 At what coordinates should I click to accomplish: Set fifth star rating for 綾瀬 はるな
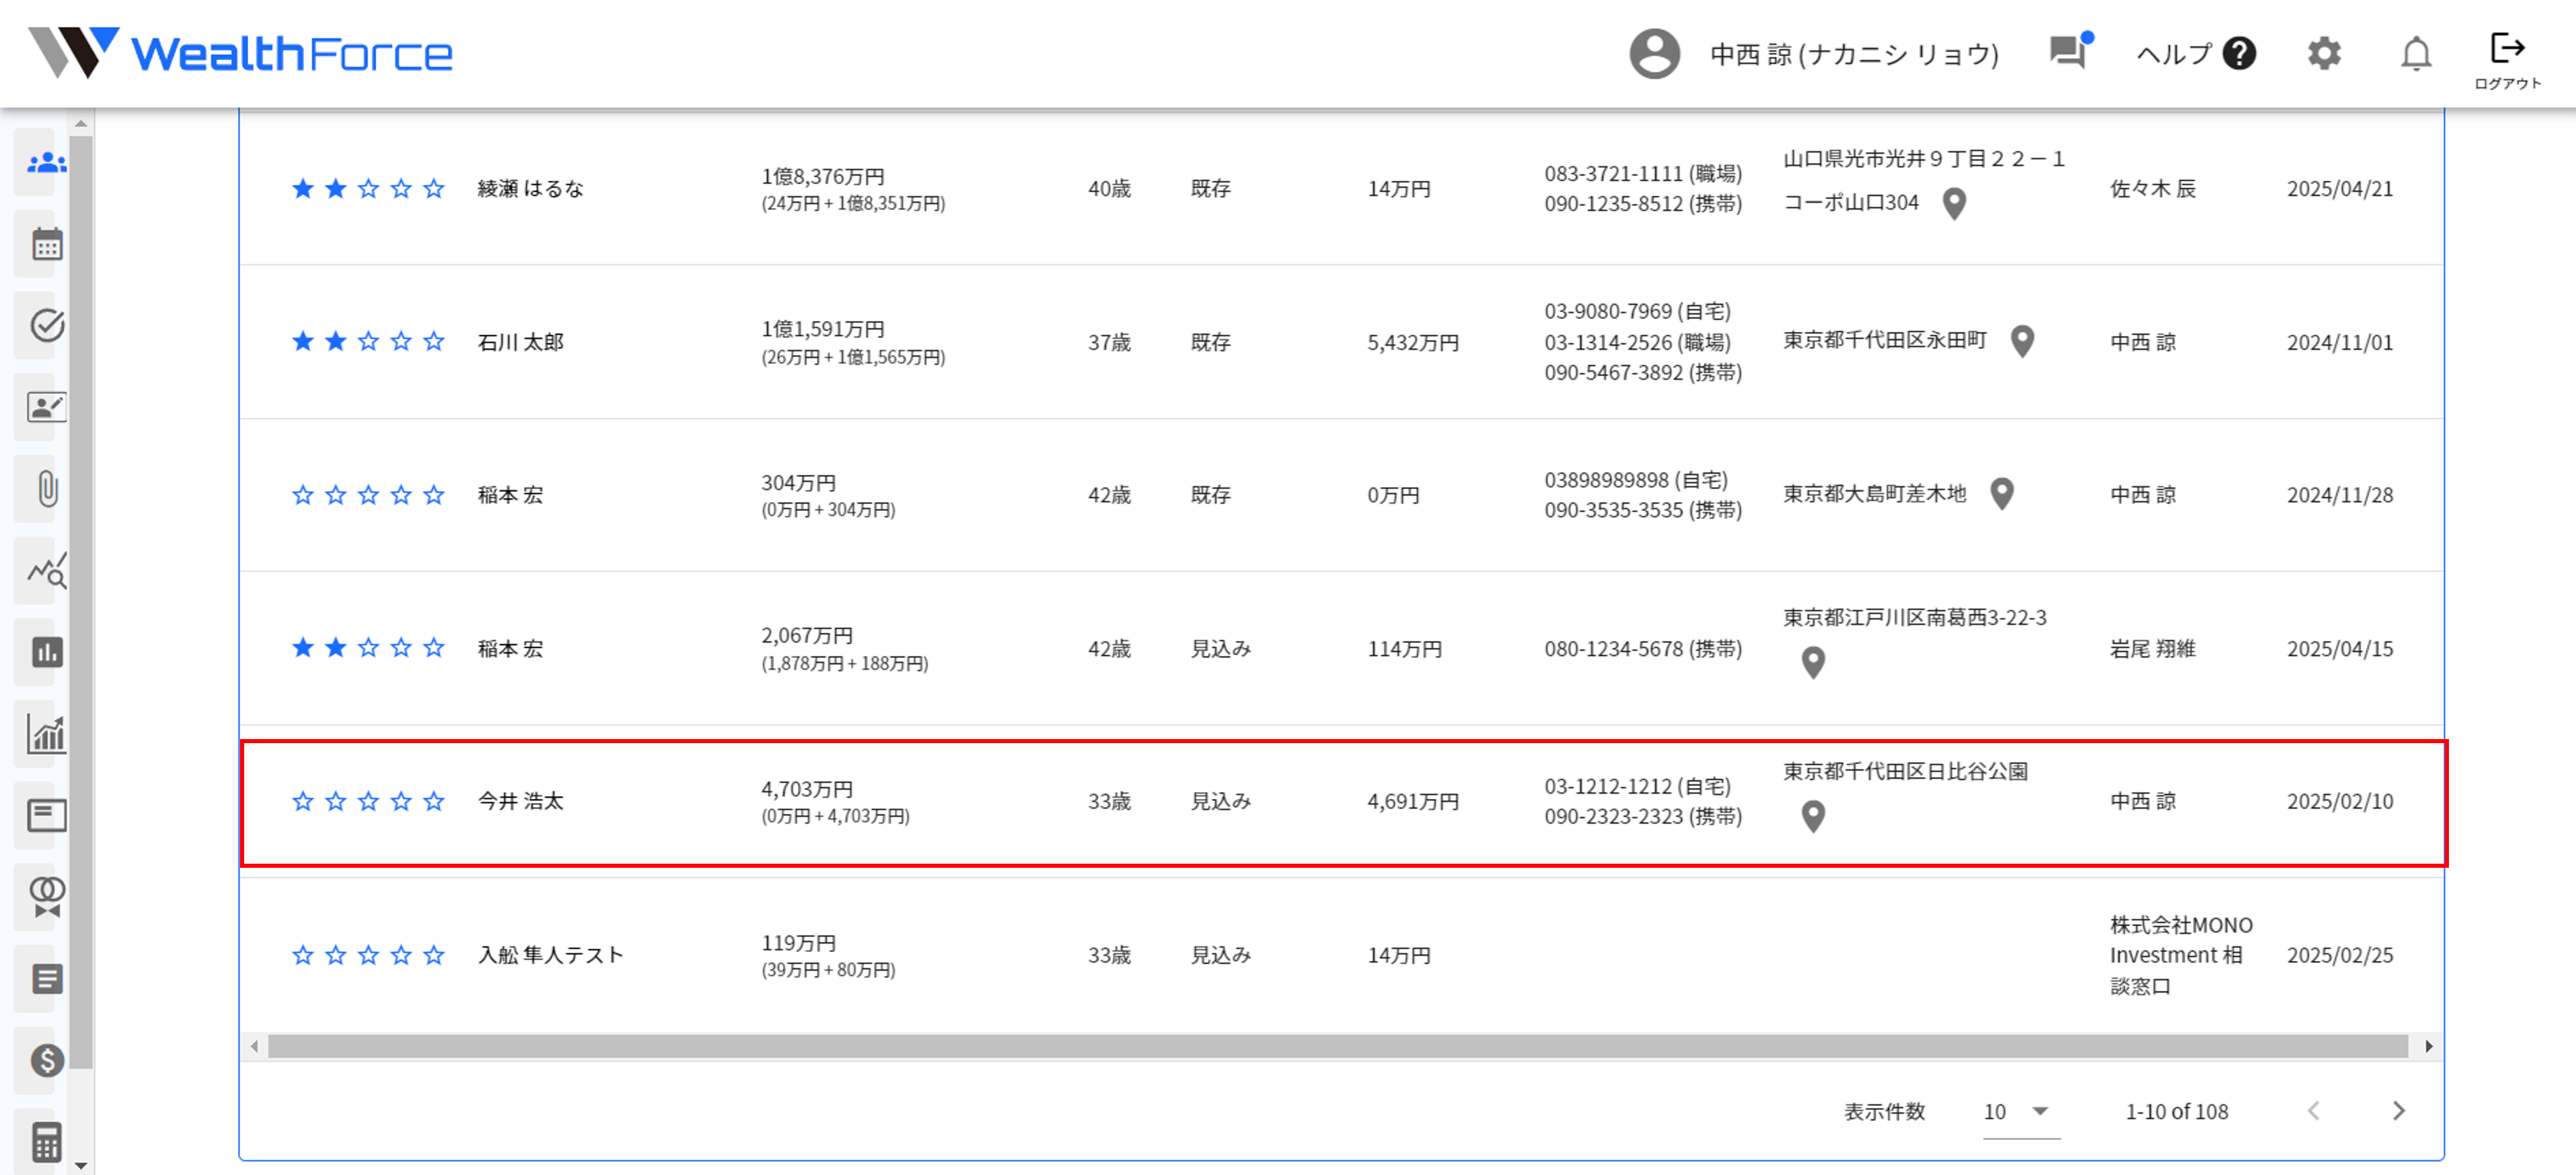[x=434, y=189]
